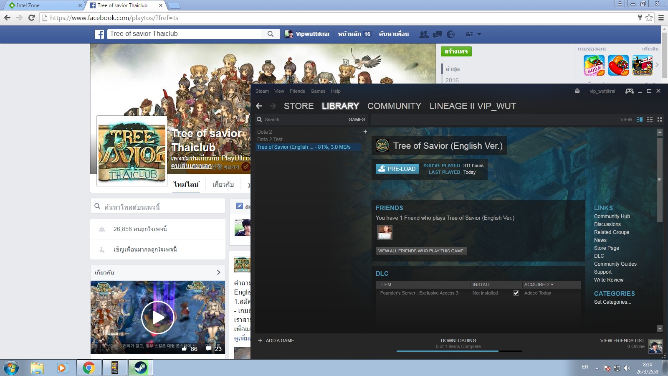Open the View menu in Steam

279,91
